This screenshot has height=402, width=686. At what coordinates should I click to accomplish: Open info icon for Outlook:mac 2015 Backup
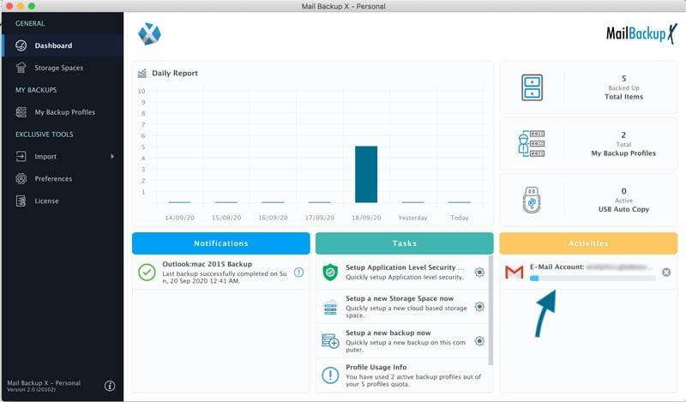(x=298, y=272)
